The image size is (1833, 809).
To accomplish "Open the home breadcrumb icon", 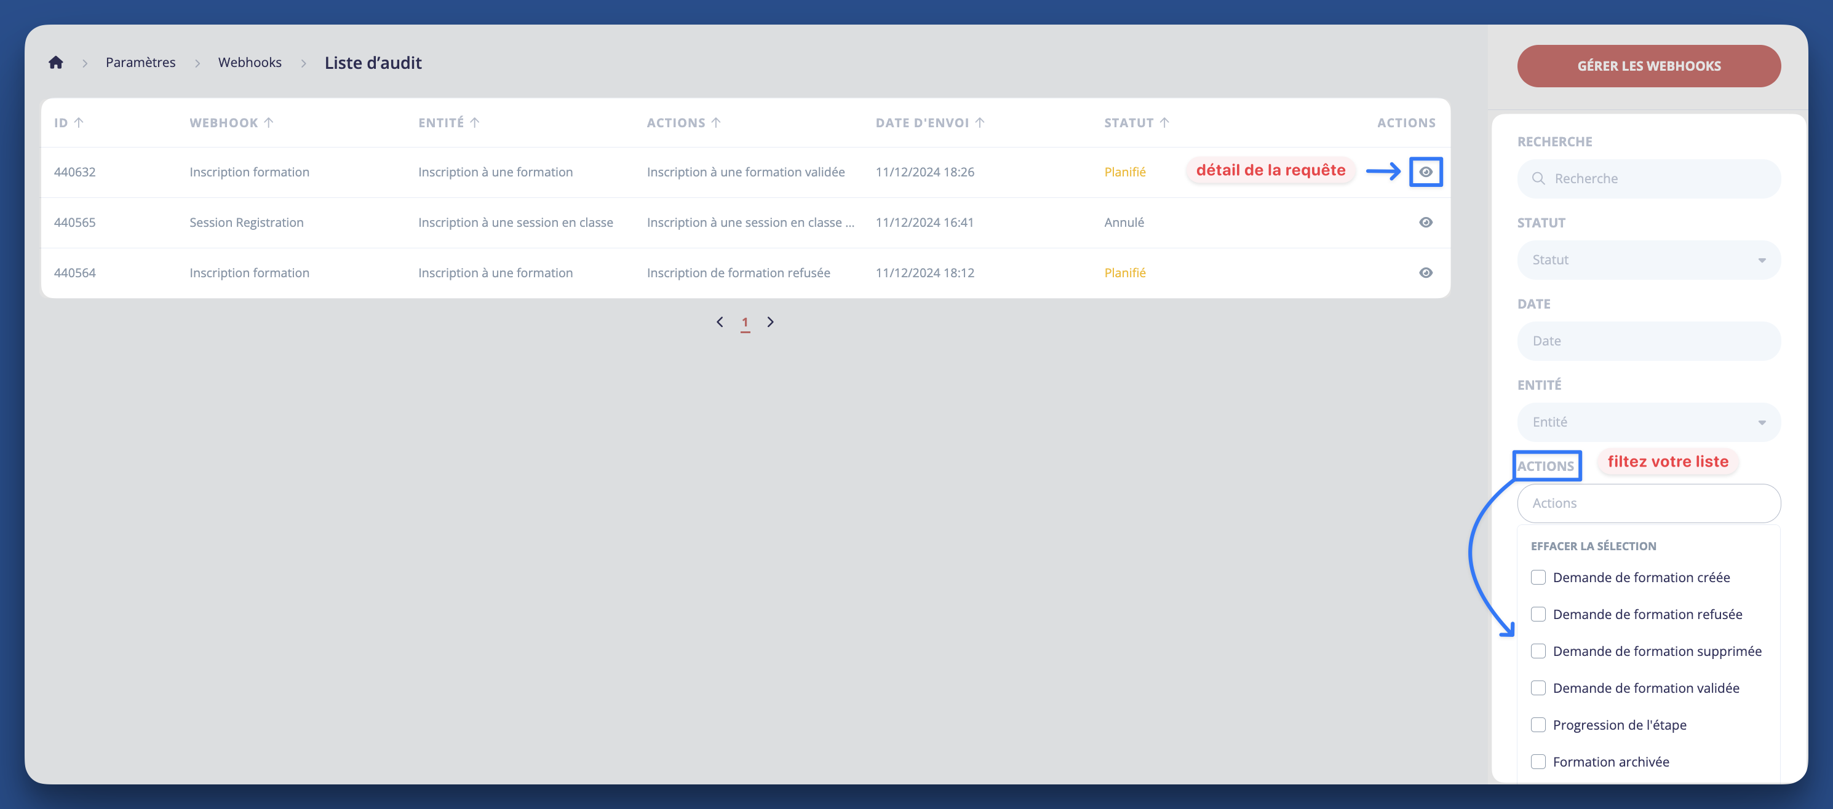I will (x=55, y=62).
